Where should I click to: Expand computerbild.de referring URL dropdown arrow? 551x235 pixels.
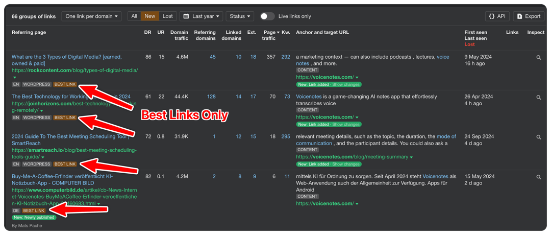99,204
